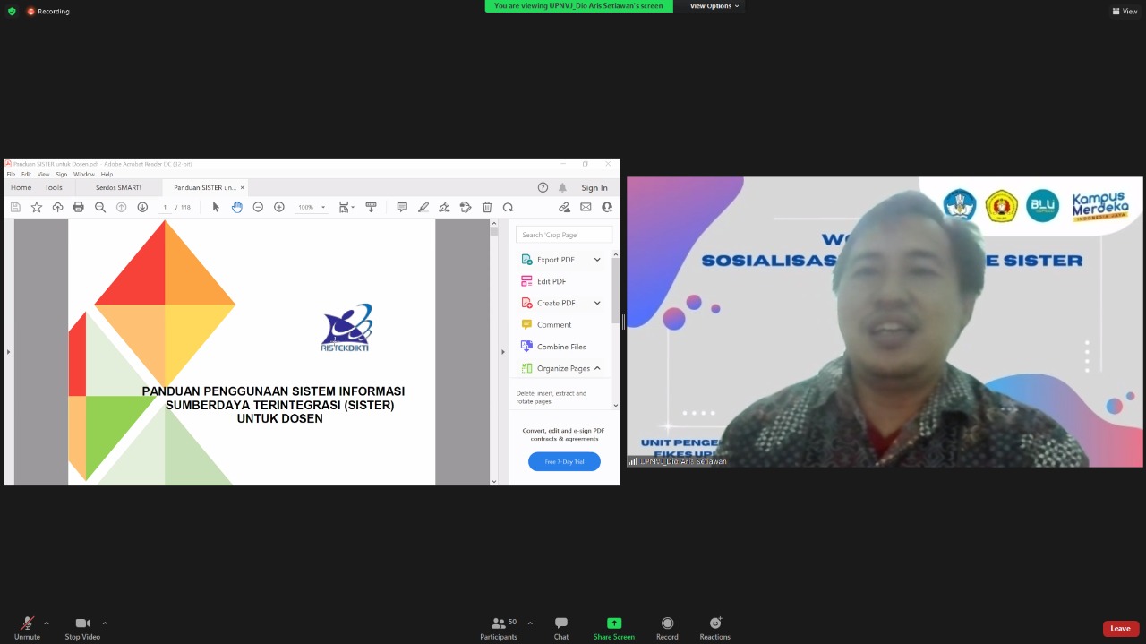Click the delete trash icon in toolbar
The width and height of the screenshot is (1146, 644).
pyautogui.click(x=487, y=207)
